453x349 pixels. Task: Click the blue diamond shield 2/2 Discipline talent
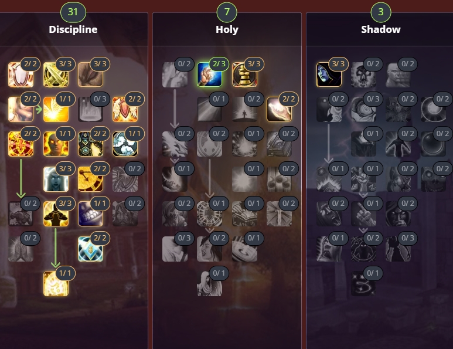90,249
